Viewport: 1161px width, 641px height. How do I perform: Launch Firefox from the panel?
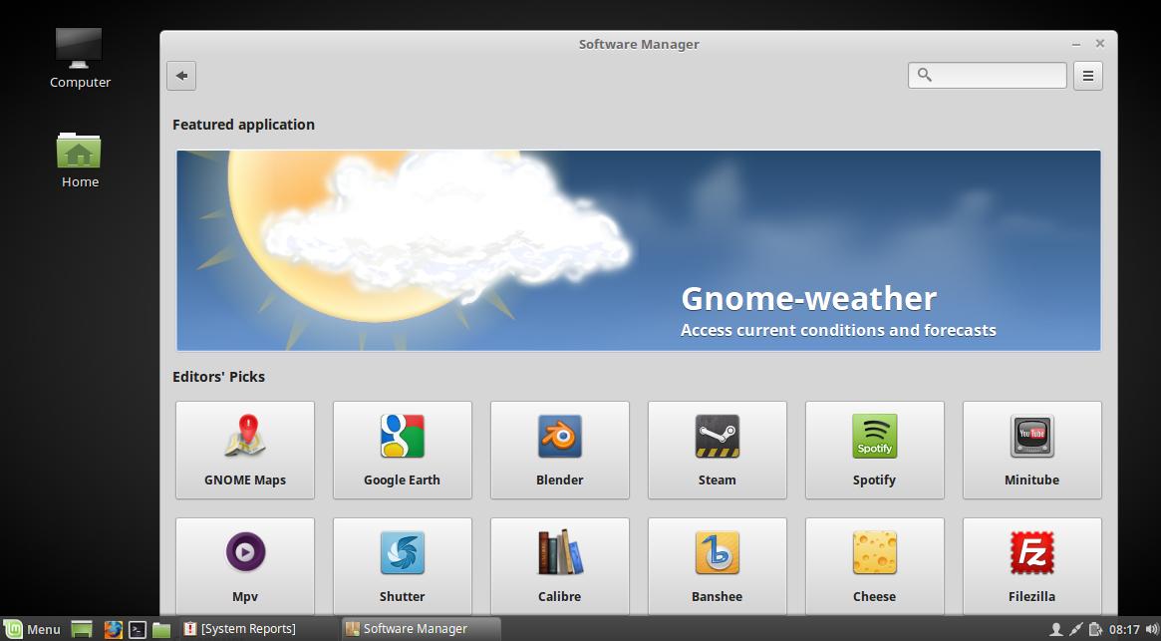114,629
